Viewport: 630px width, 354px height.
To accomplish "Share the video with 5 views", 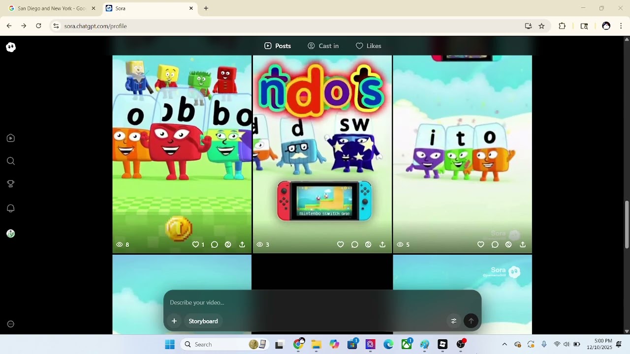I will 523,244.
